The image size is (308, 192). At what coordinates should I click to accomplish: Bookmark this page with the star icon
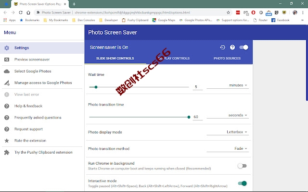click(x=228, y=12)
